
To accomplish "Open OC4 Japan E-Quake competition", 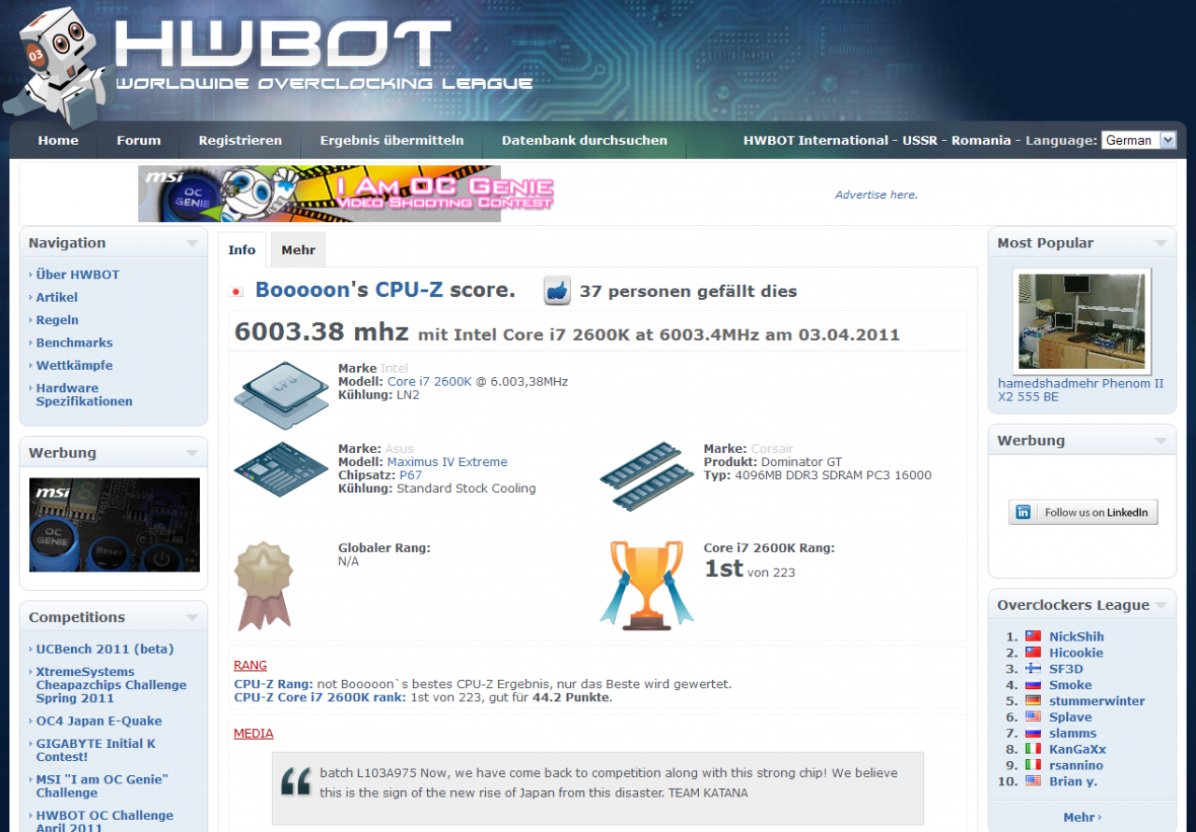I will (x=99, y=721).
